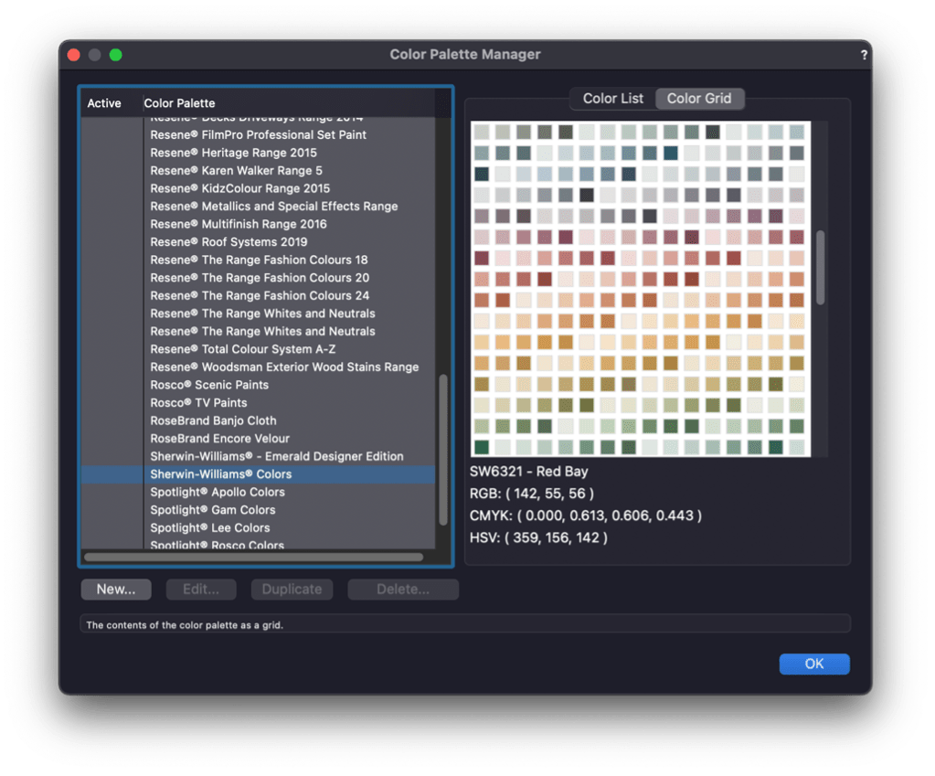Click the CMYK value line
The width and height of the screenshot is (935, 776).
click(586, 516)
